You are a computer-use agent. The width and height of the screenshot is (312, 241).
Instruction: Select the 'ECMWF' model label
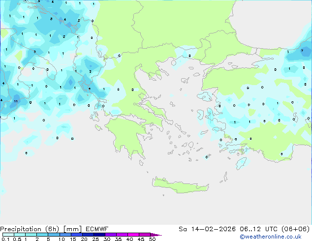(97, 229)
